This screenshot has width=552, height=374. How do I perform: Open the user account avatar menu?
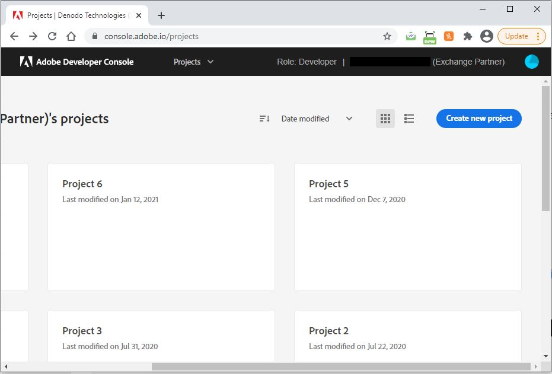531,62
